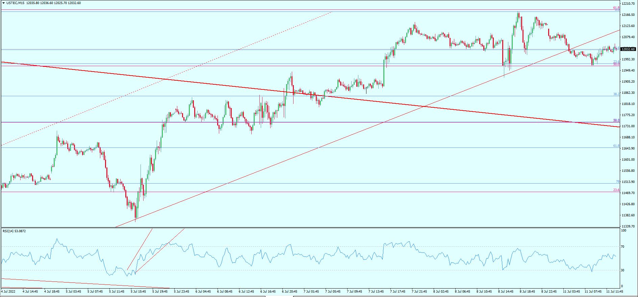Click the 8 Jul 14:45 time label
638x297 pixels.
(x=506, y=291)
